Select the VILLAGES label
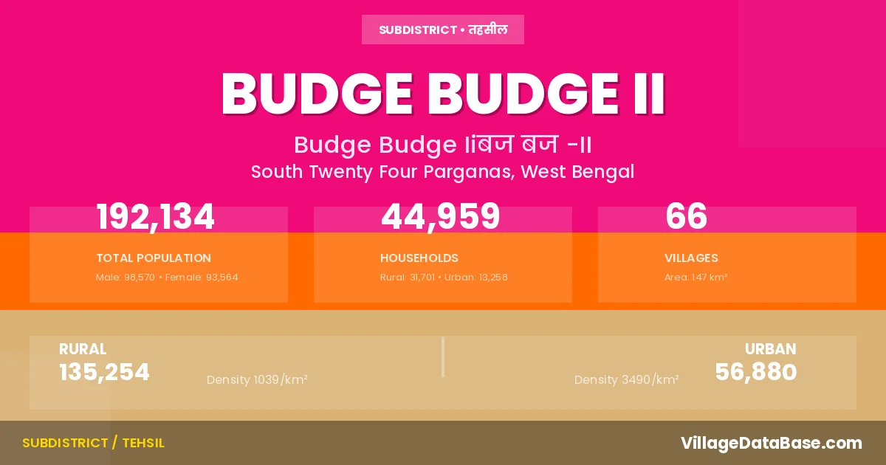886x465 pixels. [691, 258]
